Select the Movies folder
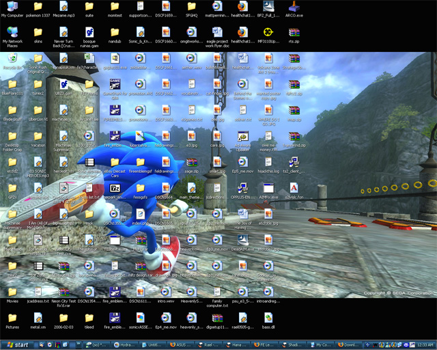The width and height of the screenshot is (437, 350). coord(12,295)
